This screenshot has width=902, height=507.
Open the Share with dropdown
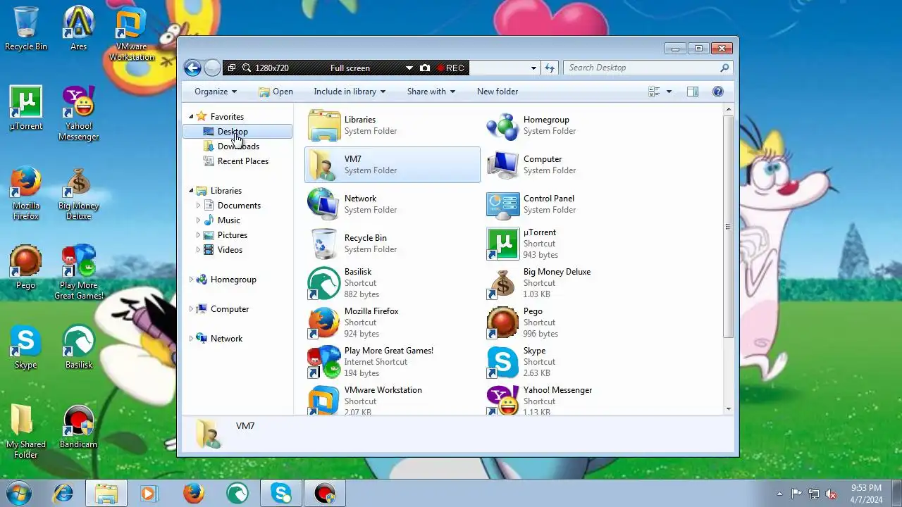click(431, 92)
